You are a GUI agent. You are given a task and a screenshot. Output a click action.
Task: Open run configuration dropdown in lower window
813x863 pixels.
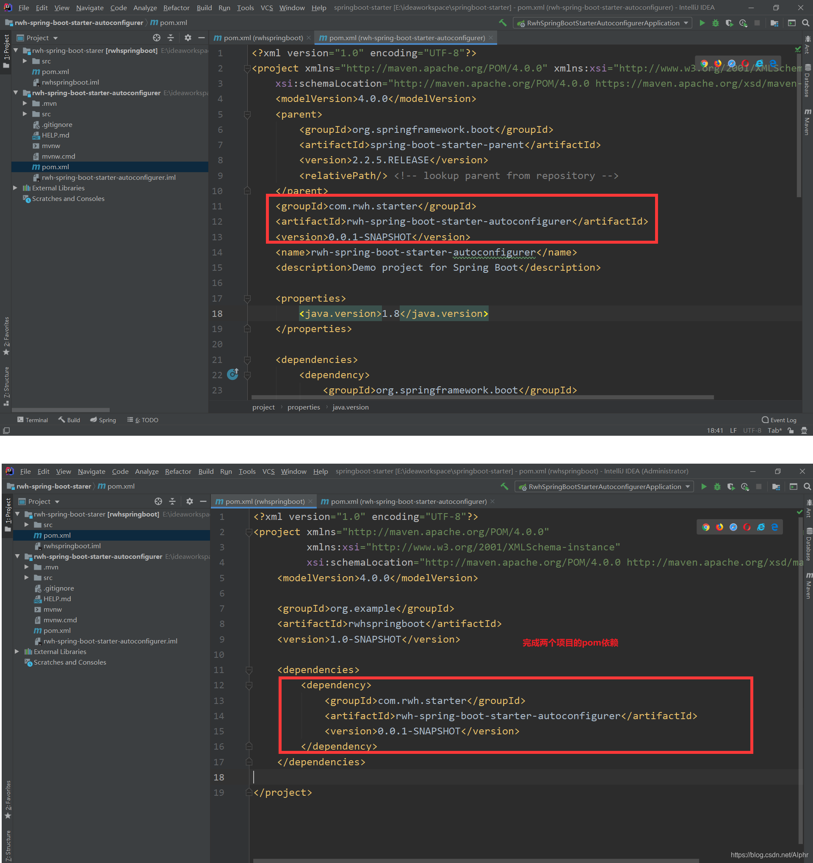tap(604, 486)
